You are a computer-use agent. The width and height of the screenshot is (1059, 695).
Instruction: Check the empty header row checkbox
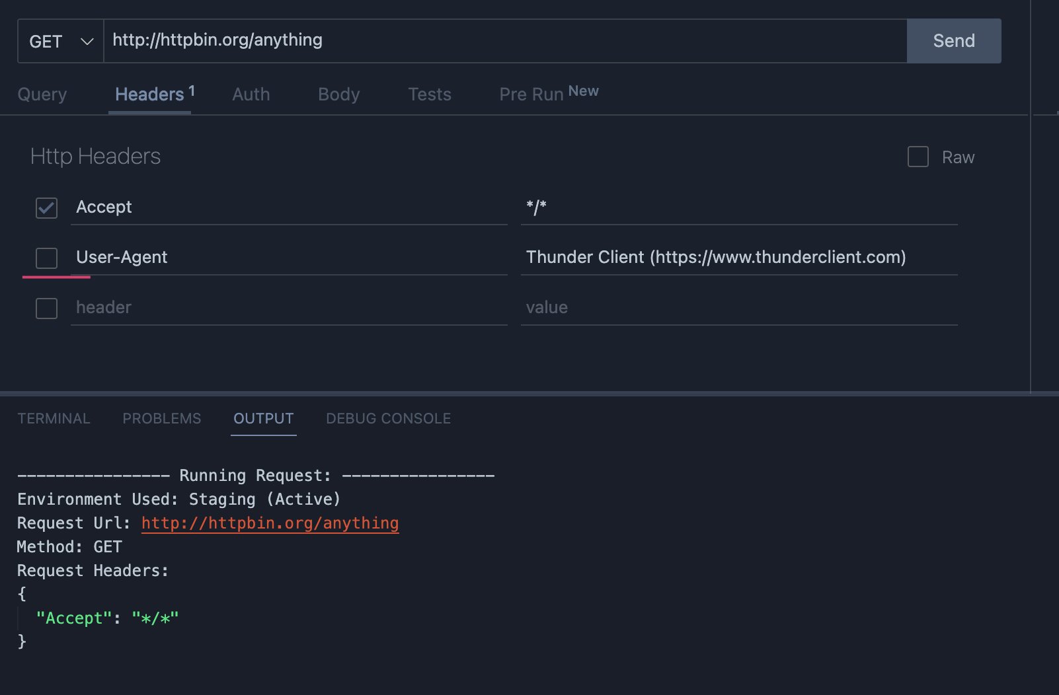click(x=46, y=308)
